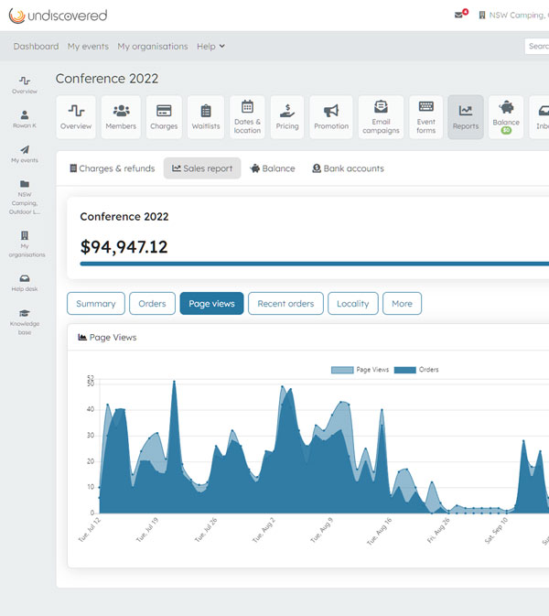This screenshot has width=549, height=616.
Task: Click the More button
Action: [x=402, y=304]
